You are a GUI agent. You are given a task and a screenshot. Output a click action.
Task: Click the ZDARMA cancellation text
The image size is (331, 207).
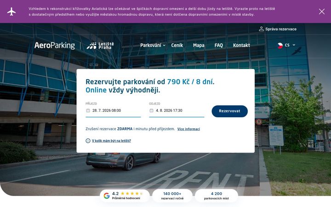[125, 129]
